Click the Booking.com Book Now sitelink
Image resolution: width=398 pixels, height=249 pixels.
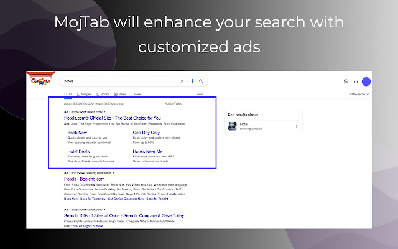(x=71, y=199)
